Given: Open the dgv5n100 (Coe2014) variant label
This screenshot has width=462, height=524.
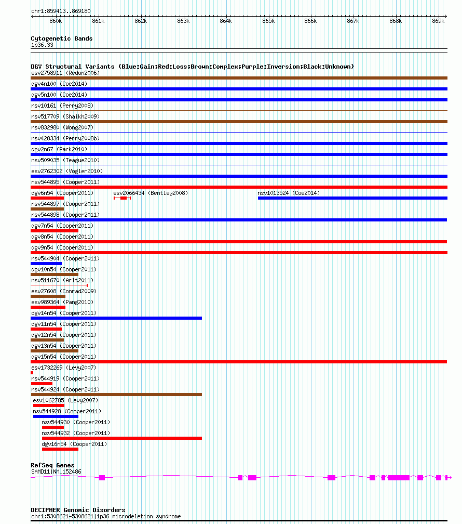Looking at the screenshot, I should tap(59, 95).
